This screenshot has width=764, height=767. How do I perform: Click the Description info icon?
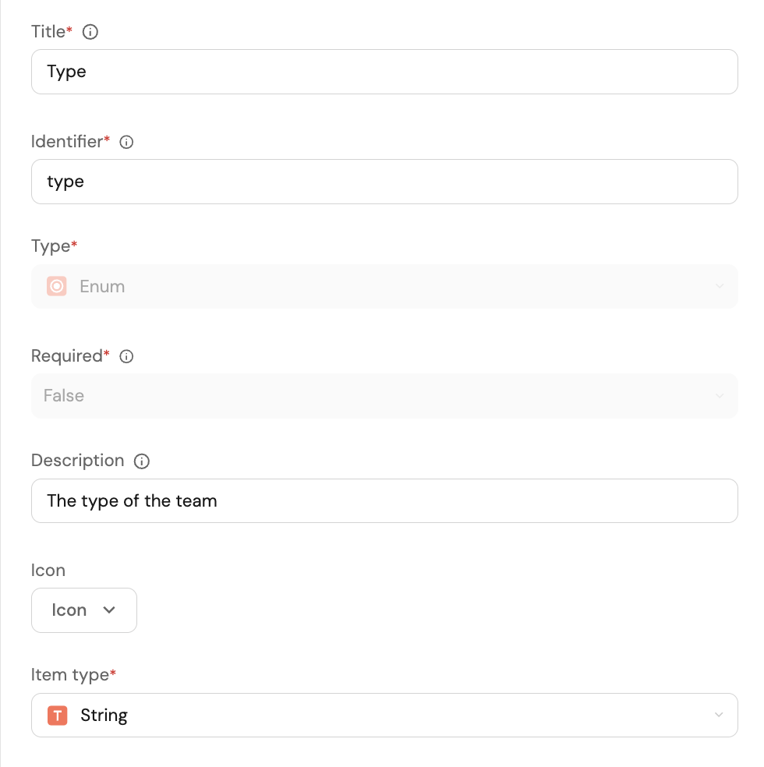point(142,461)
